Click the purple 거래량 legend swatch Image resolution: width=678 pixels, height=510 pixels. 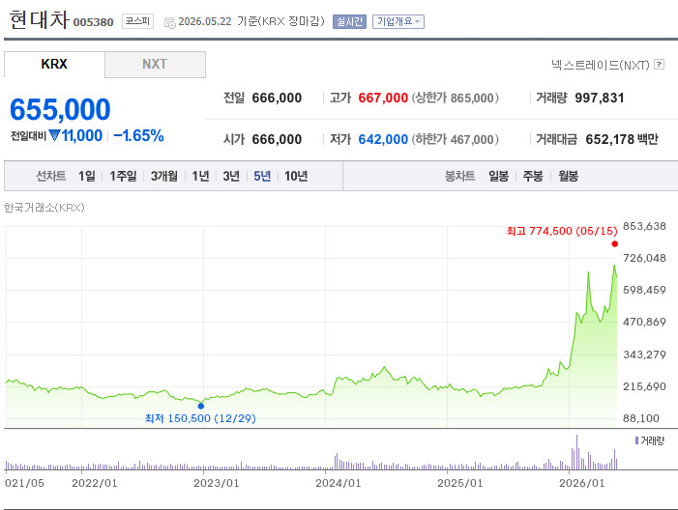636,440
